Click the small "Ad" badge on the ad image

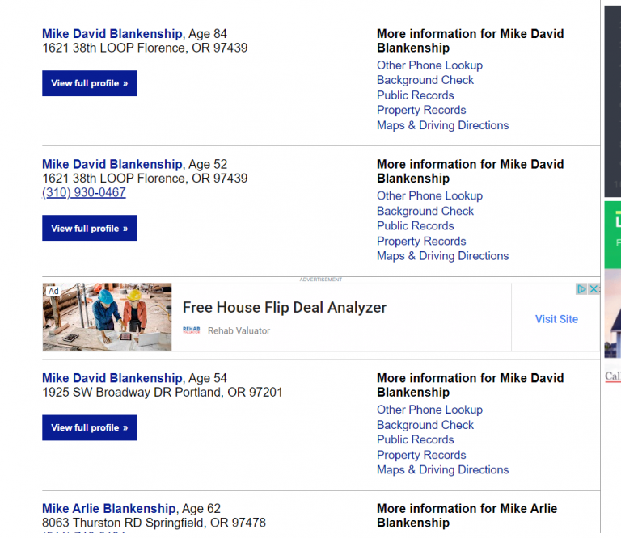pyautogui.click(x=53, y=291)
